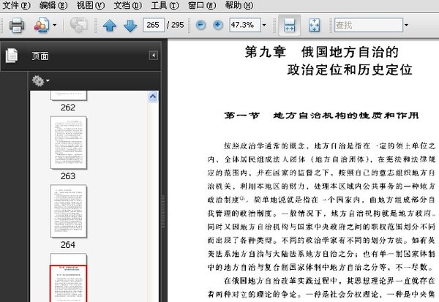The width and height of the screenshot is (439, 302).
Task: Go to next page with down arrow
Action: [x=130, y=26]
